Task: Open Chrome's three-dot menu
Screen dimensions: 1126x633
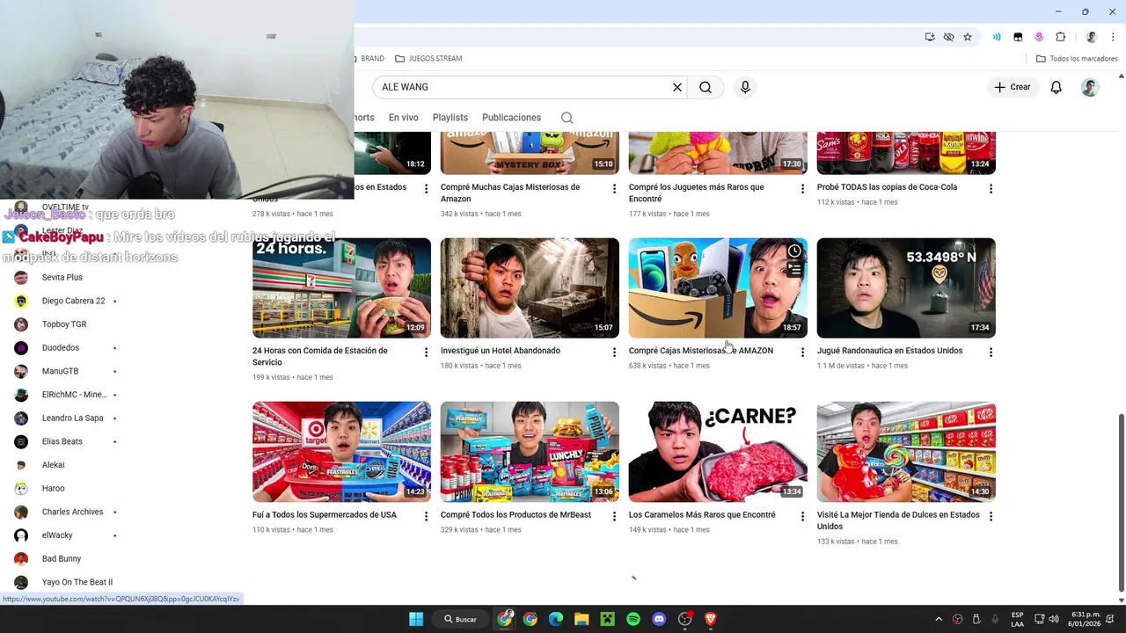Action: point(1114,37)
